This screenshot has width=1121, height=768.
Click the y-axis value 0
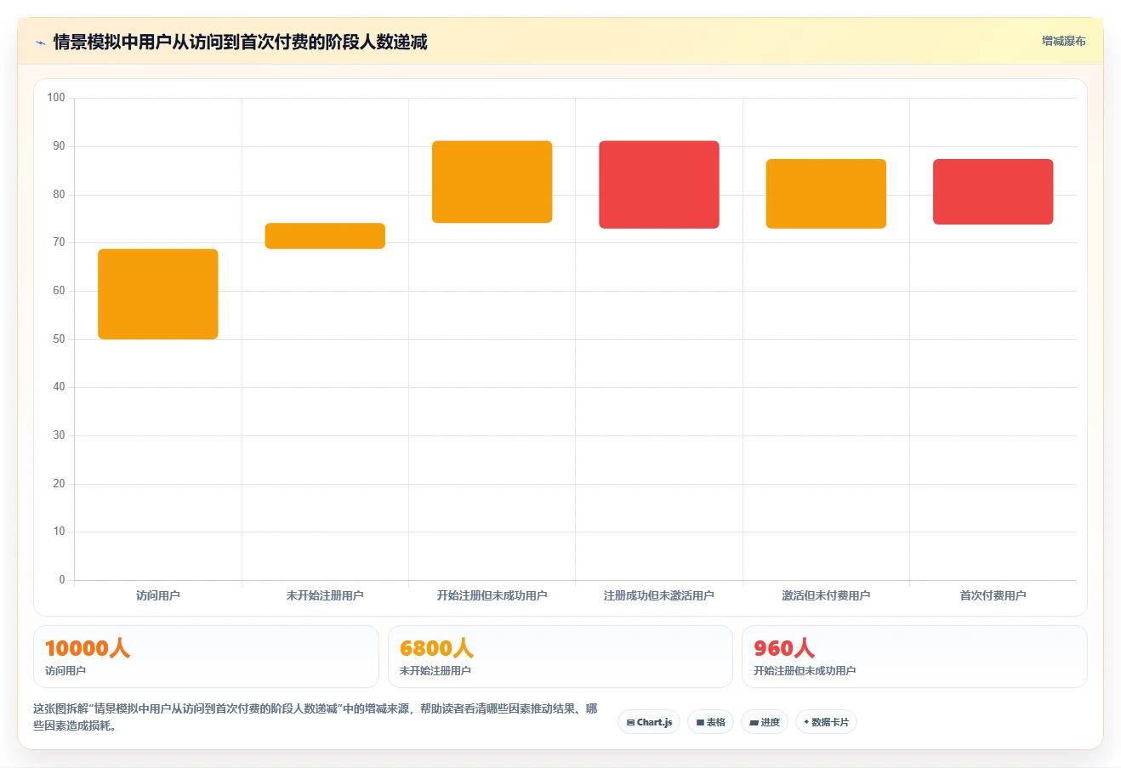click(x=62, y=580)
